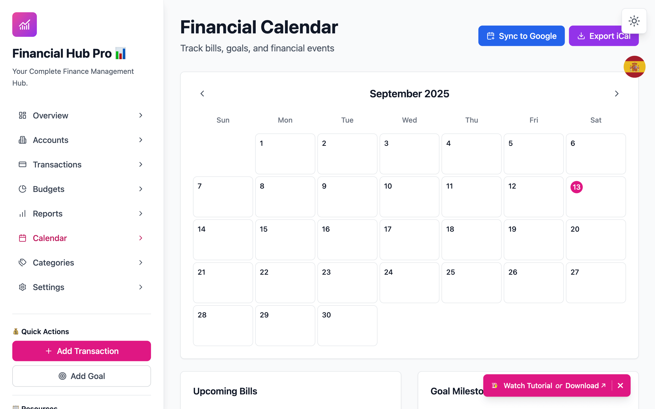The image size is (655, 409).
Task: Click the Budgets pie chart icon
Action: click(x=22, y=189)
